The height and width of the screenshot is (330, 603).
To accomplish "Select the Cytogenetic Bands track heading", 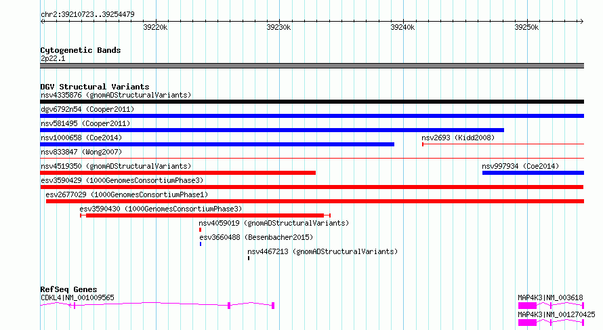I will coord(81,50).
